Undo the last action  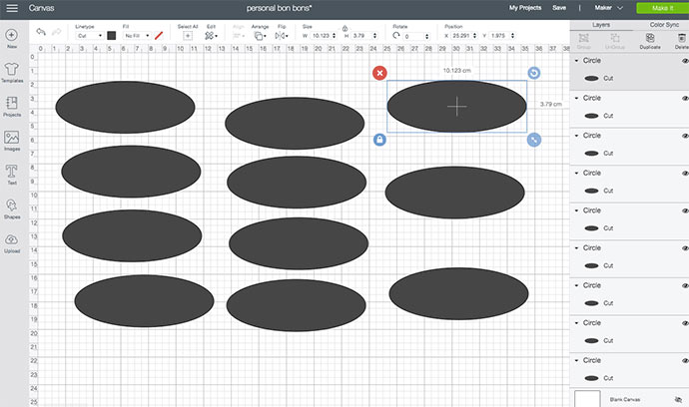click(x=41, y=32)
